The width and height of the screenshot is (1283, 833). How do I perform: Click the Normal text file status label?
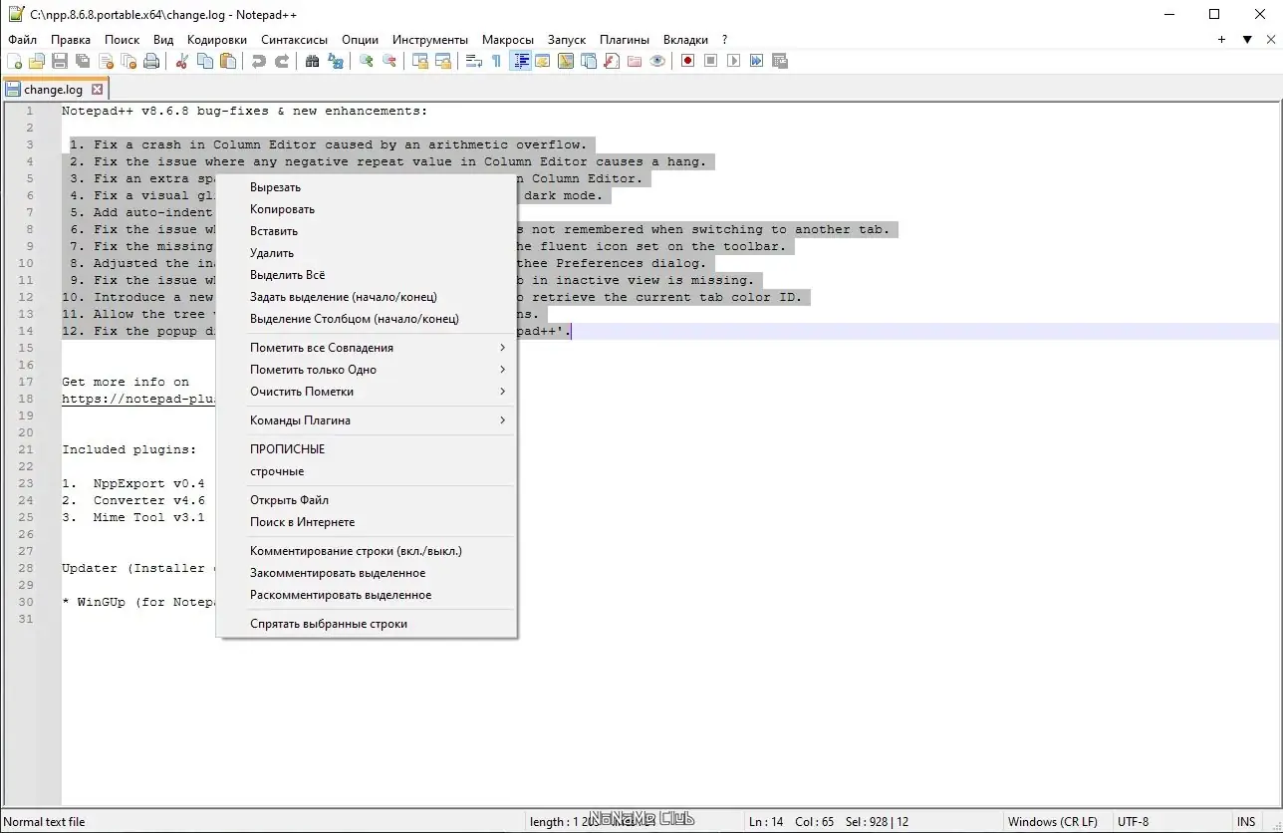[45, 822]
